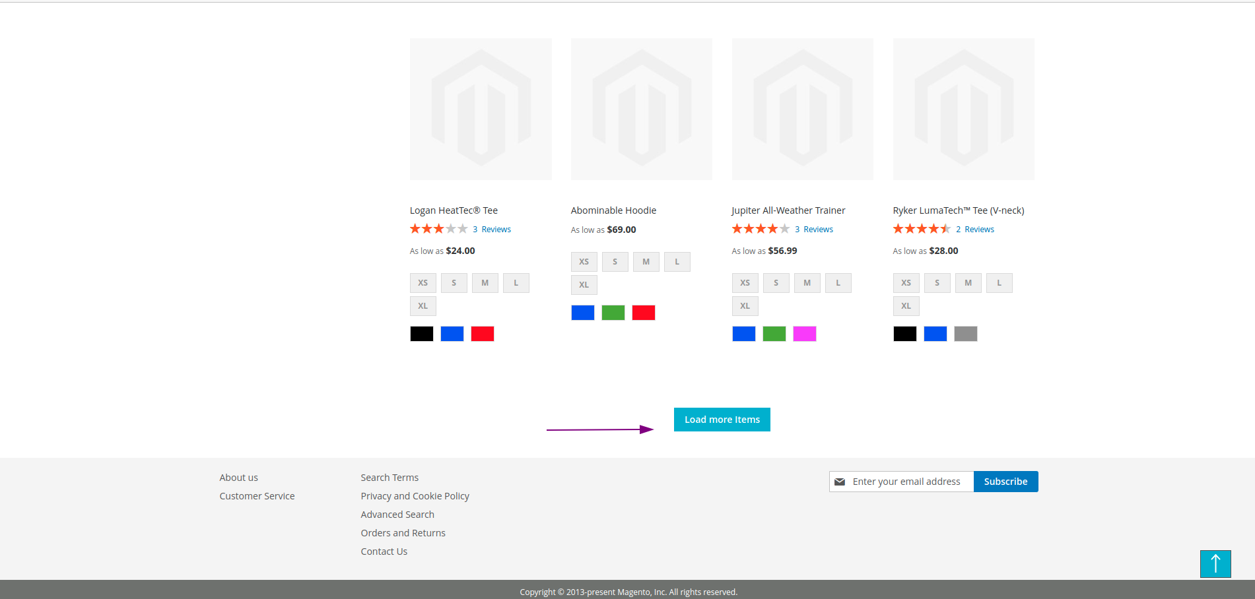The image size is (1255, 599).
Task: Click the Abominable Hoodie $69.00 price
Action: tap(621, 230)
